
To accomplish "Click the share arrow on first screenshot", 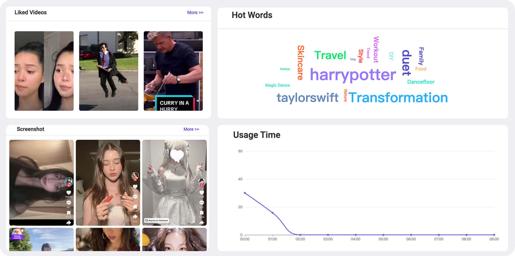I will (x=69, y=223).
